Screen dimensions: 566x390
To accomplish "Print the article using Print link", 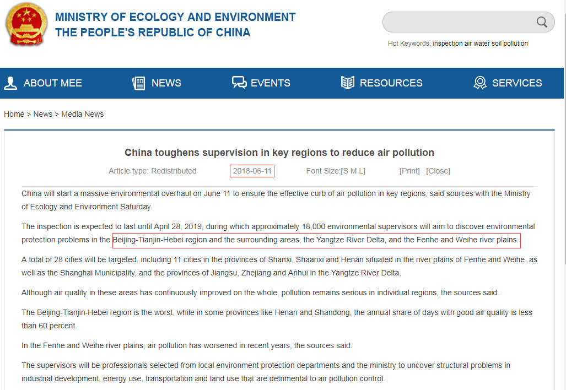I will (409, 171).
